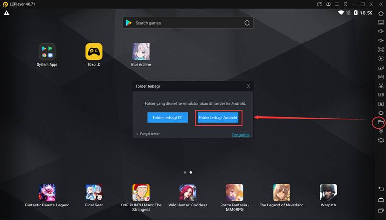Take a screenshot with the scissors icon
386x220 pixels.
381,86
